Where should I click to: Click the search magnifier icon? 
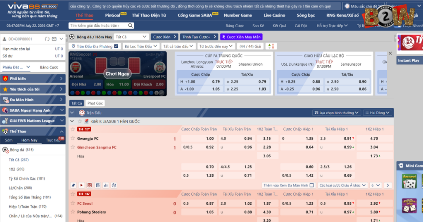point(130,26)
